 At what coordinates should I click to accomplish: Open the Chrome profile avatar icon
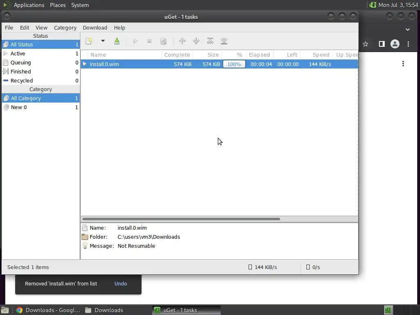point(395,44)
